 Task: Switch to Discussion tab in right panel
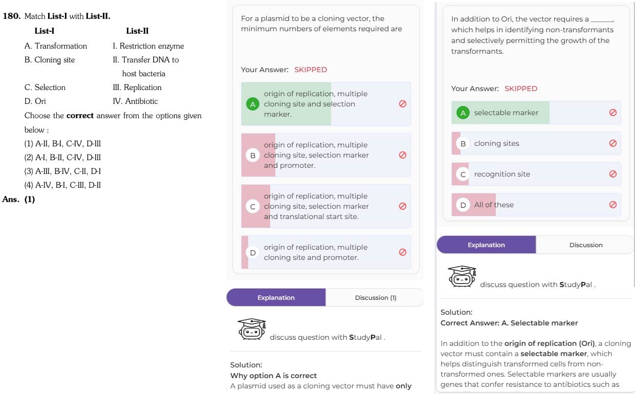[x=585, y=245]
